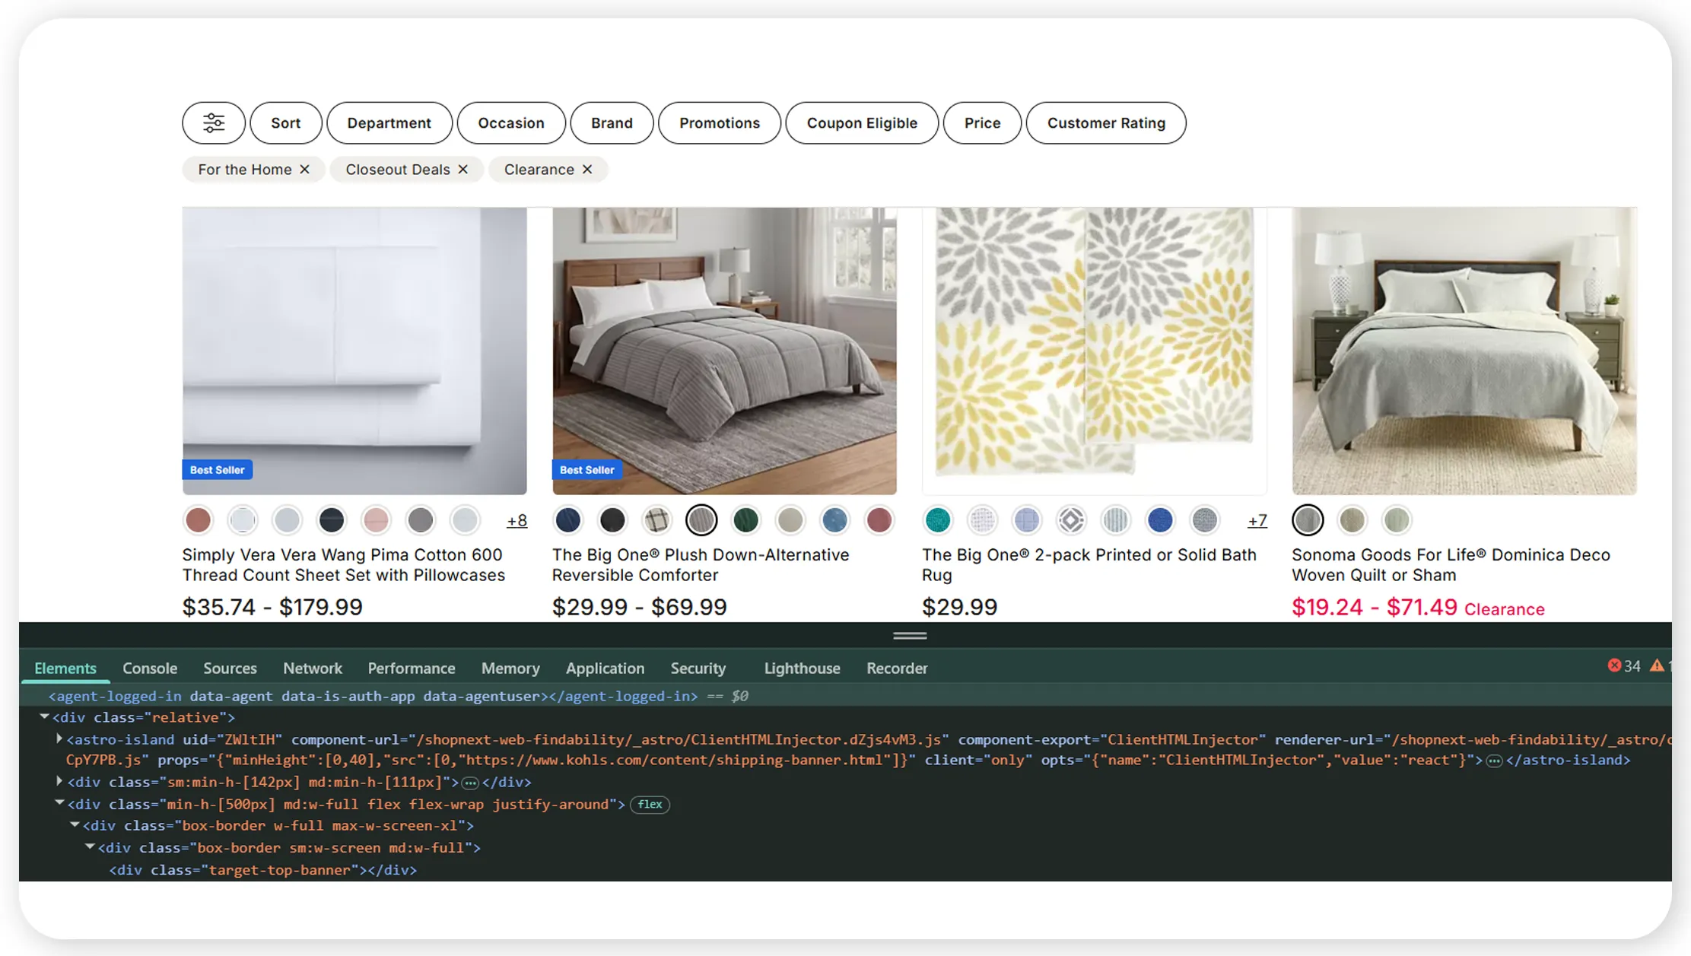Pick the dark navy swatch for the sheet set

[332, 520]
